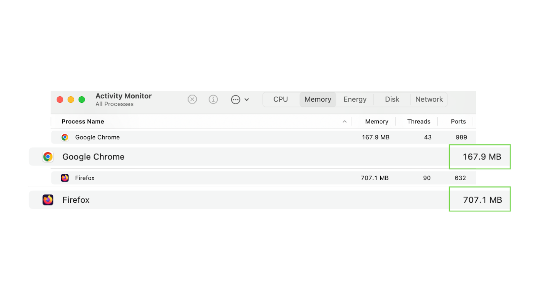Viewport: 539px width, 303px height.
Task: Click the enlarged Google Chrome label
Action: click(93, 157)
